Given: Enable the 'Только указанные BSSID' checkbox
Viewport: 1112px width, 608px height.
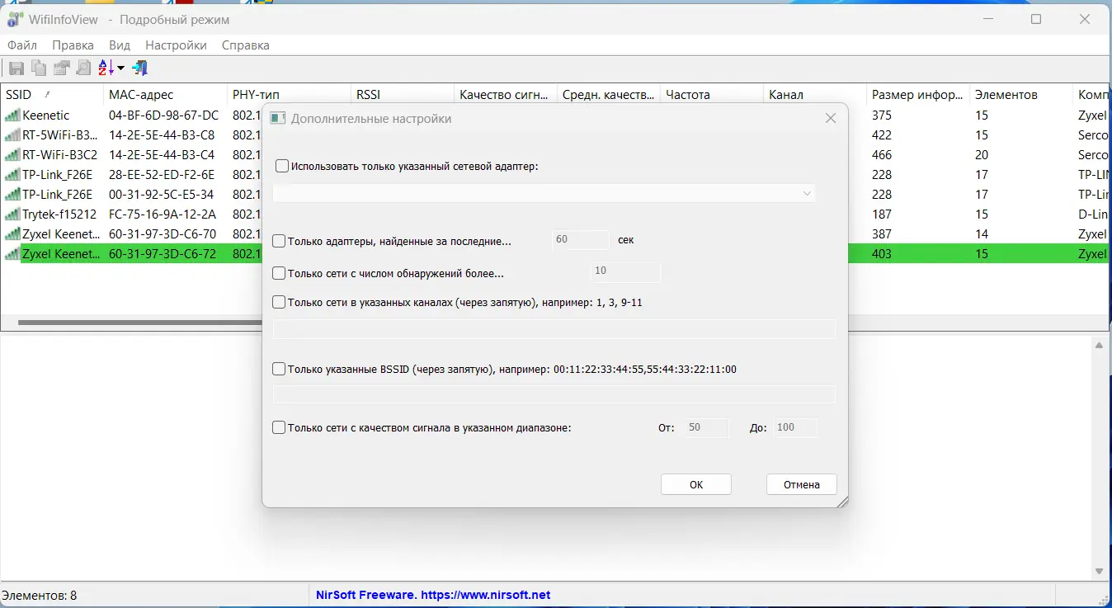Looking at the screenshot, I should [279, 369].
